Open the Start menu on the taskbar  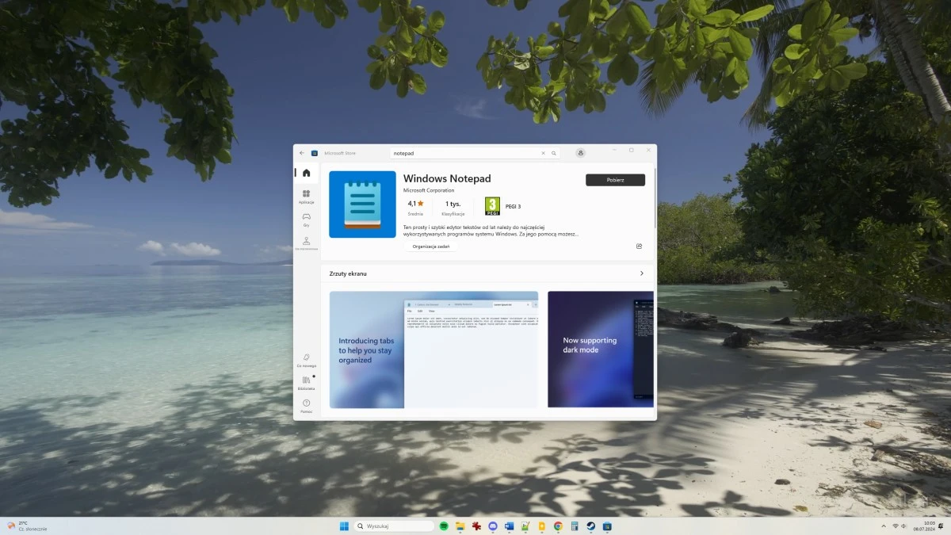(x=344, y=525)
